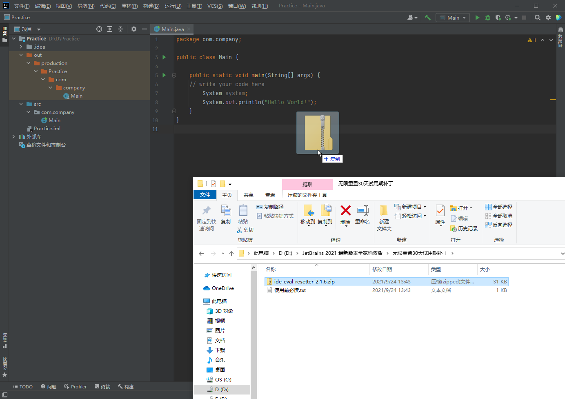Click run gutter arrow beside main method
Viewport: 565px width, 399px height.
pos(164,75)
